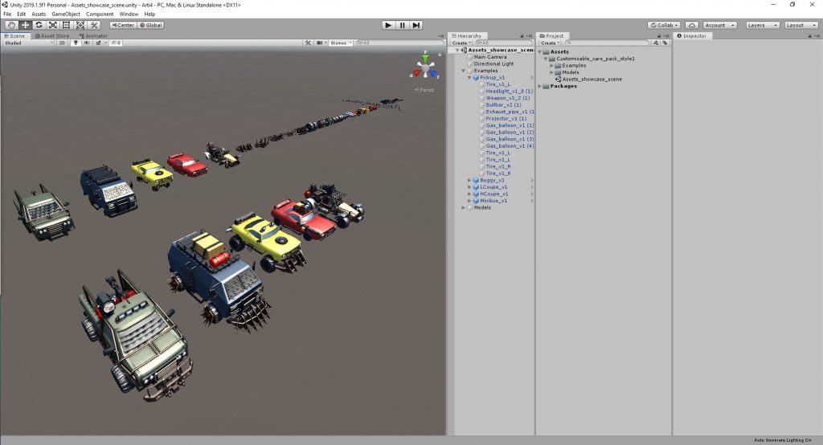Toggle scene audio speaker icon
The height and width of the screenshot is (445, 823).
[x=87, y=43]
